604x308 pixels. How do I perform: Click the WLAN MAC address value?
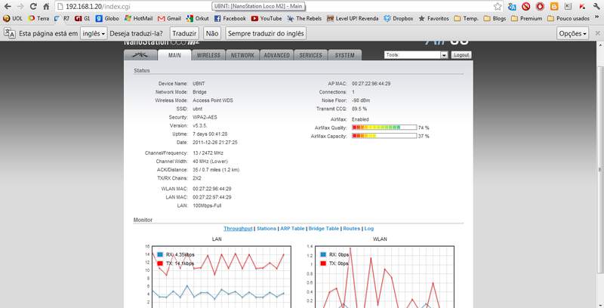212,189
